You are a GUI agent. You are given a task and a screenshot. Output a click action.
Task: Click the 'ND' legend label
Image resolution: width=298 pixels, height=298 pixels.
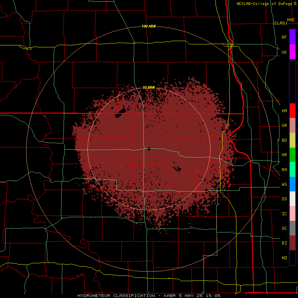coord(284,258)
